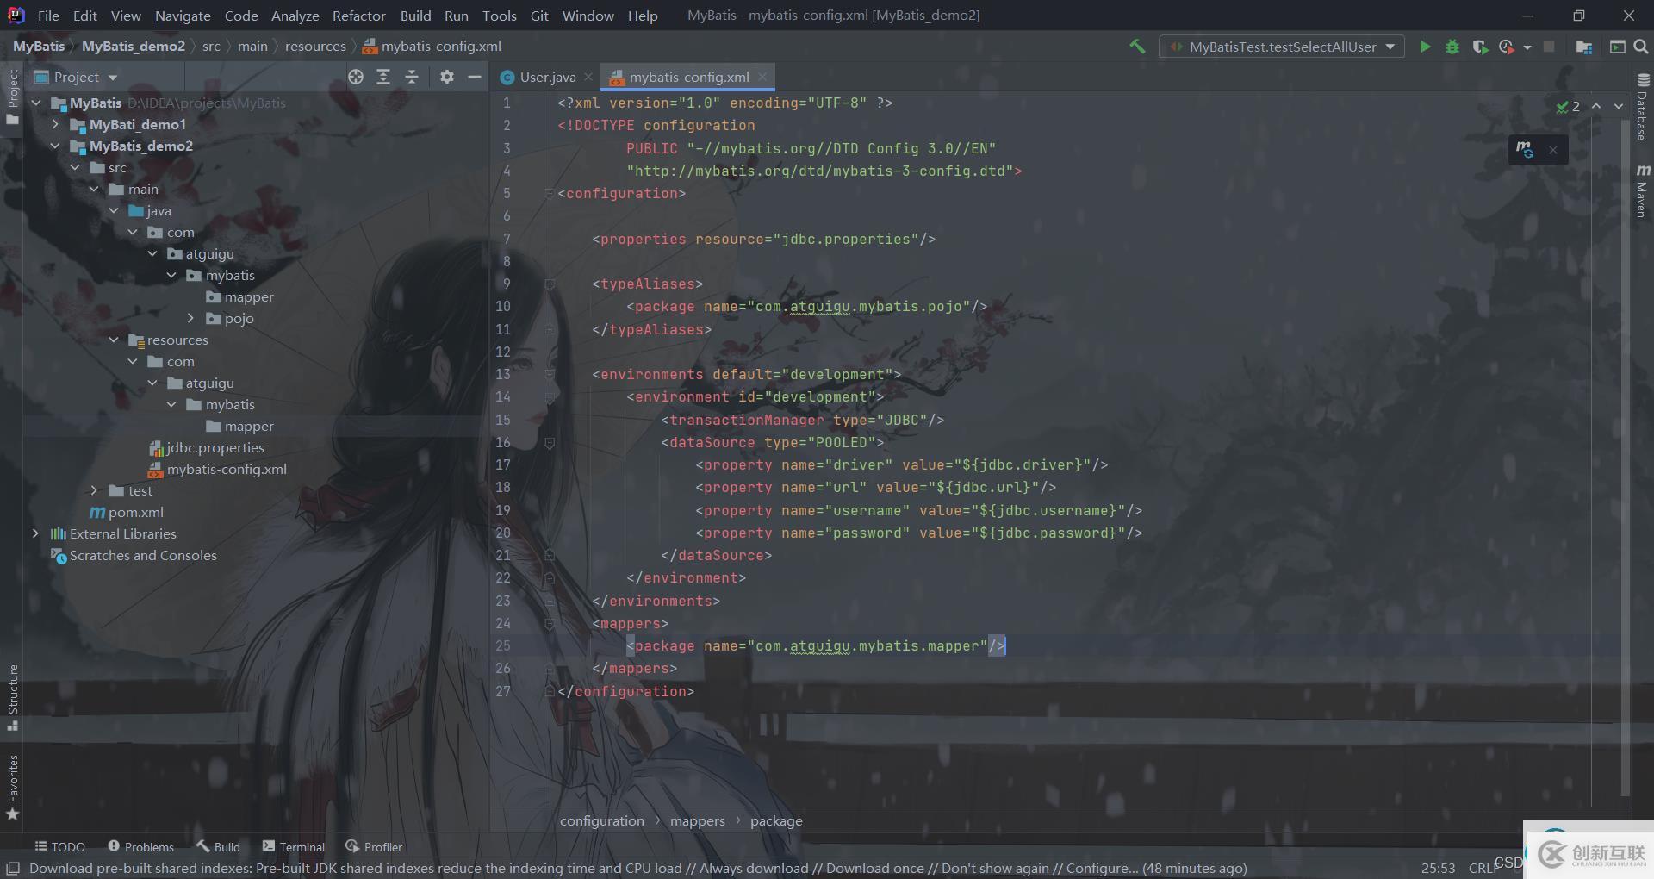Go to previous highlighted error arrow
1654x879 pixels.
pyautogui.click(x=1596, y=106)
